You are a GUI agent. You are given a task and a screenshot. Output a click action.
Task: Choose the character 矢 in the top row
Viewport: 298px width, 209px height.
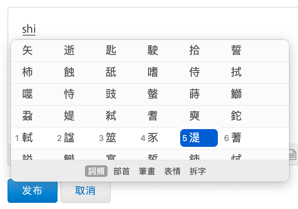pyautogui.click(x=27, y=51)
